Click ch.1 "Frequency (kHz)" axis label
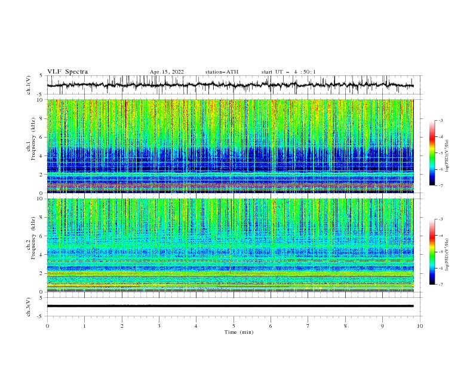 [x=33, y=139]
